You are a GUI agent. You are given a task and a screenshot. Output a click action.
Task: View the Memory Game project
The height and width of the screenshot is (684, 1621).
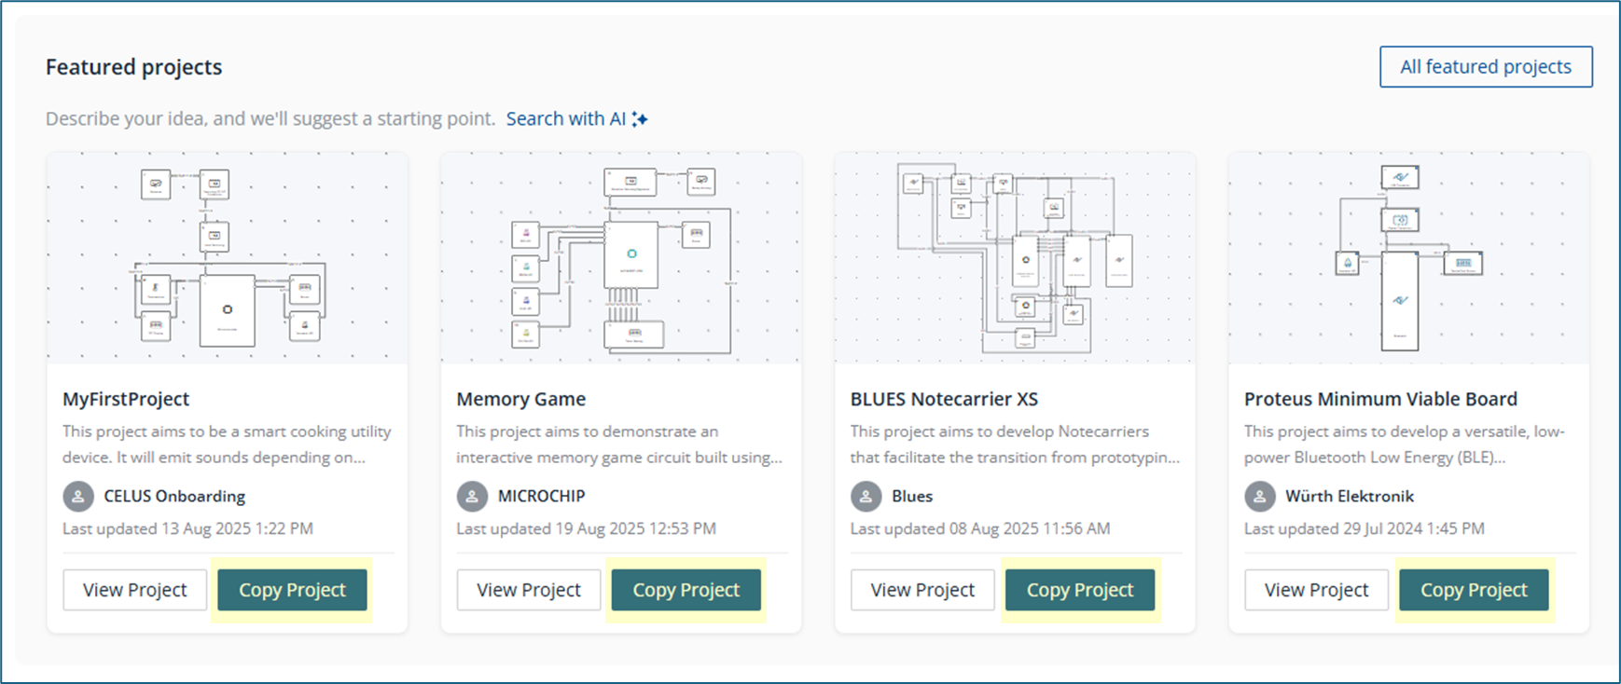(x=529, y=590)
